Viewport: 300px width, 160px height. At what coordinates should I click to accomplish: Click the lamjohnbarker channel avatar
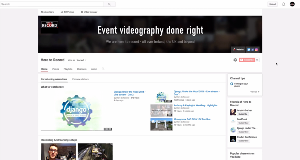click(233, 112)
